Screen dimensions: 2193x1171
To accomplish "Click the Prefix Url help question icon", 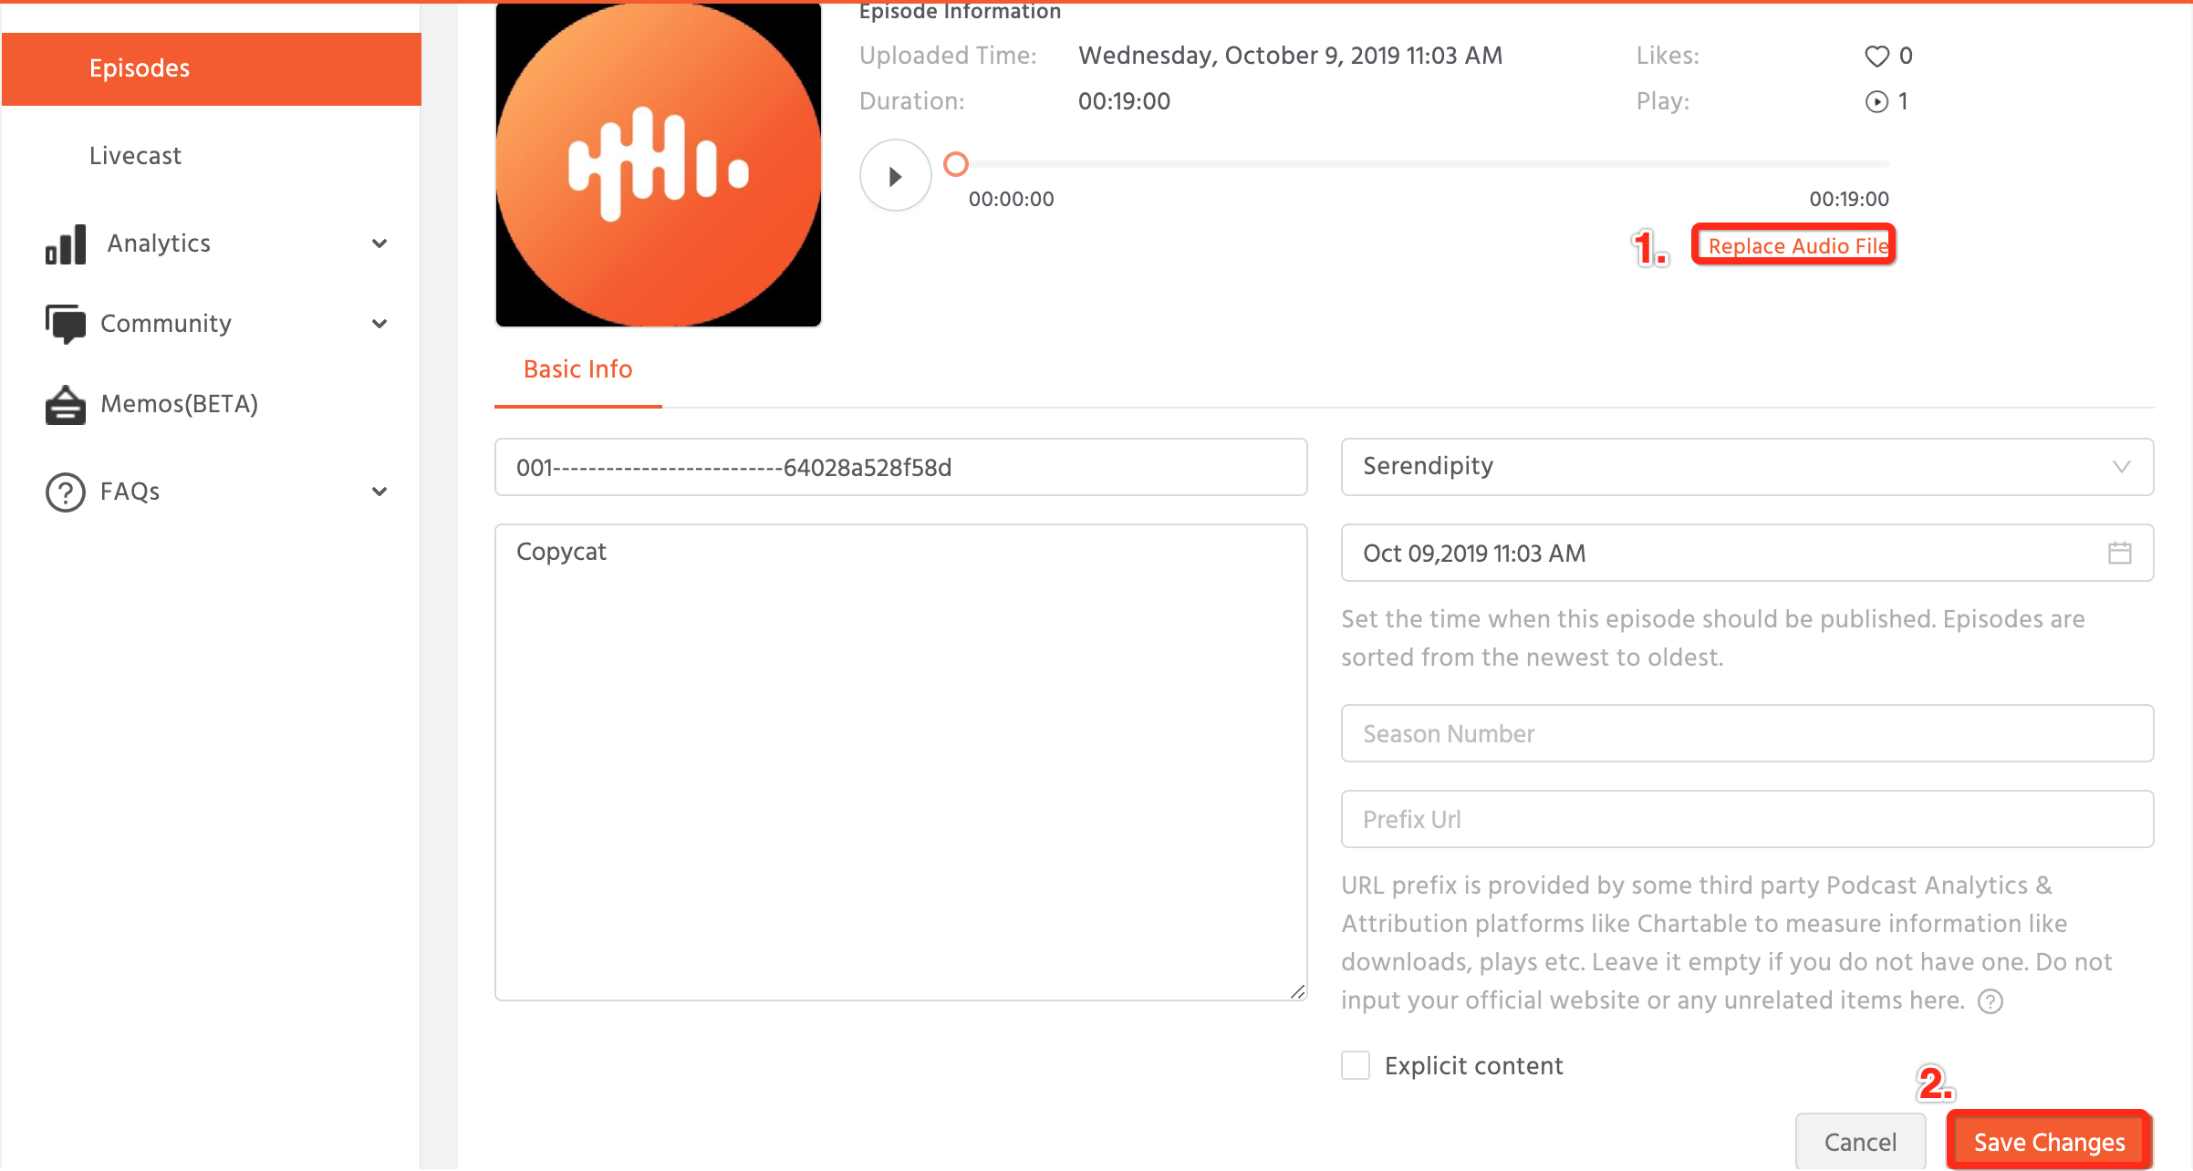I will (x=1990, y=1001).
